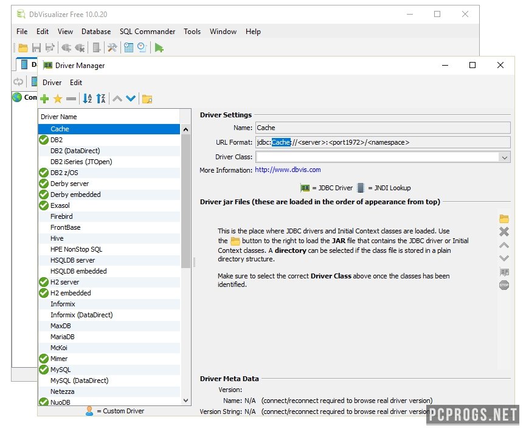Open the Driver Class dropdown
The image size is (526, 434).
[504, 157]
